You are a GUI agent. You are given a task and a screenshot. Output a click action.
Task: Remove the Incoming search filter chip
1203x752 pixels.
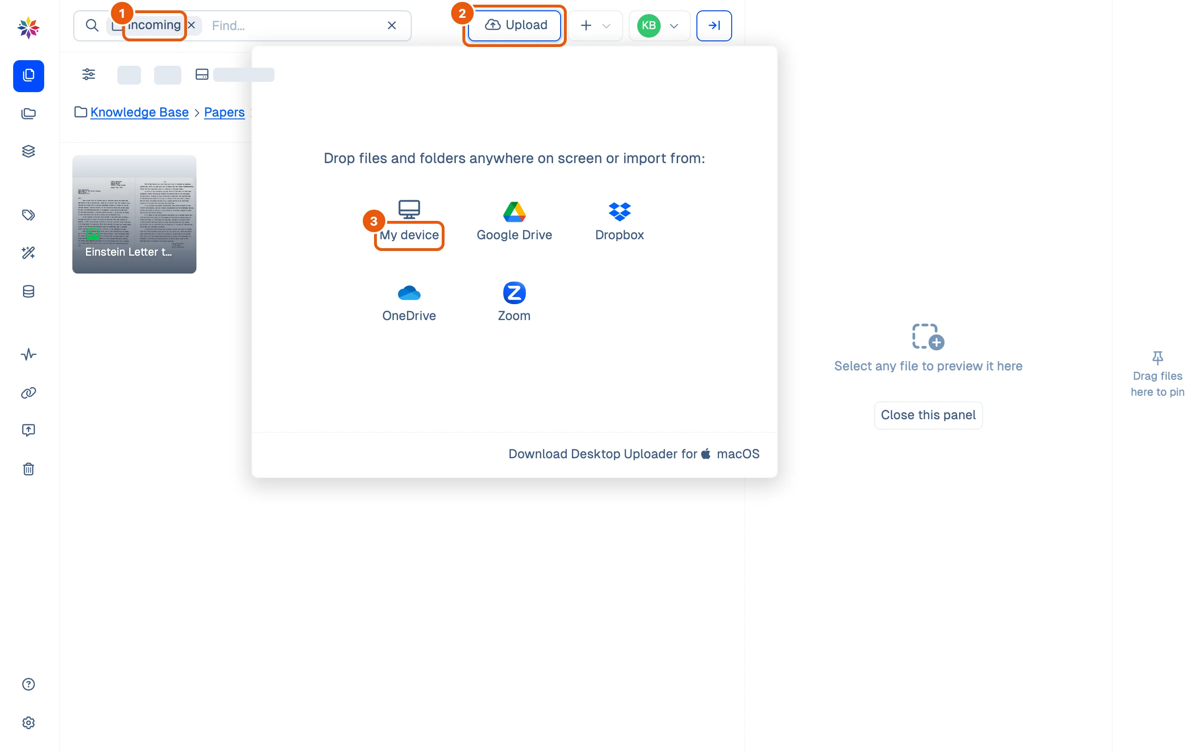[191, 25]
